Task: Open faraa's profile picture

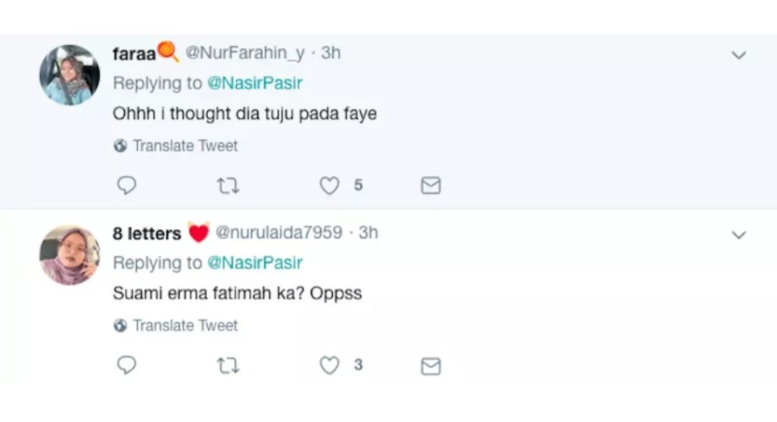Action: coord(70,74)
